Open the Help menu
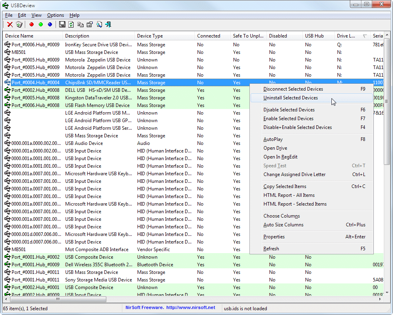 click(x=74, y=15)
